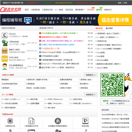Open Windows编程 in the tutorial list

pos(102,60)
